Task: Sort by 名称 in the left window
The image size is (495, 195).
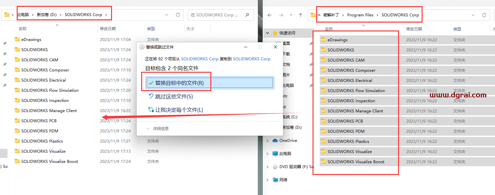Action: (x=23, y=29)
